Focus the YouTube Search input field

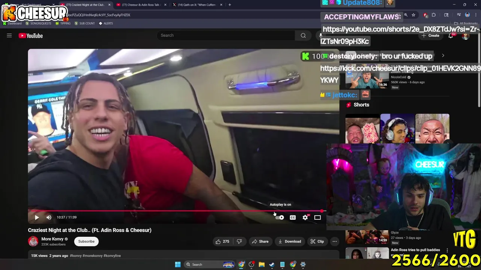pyautogui.click(x=226, y=36)
